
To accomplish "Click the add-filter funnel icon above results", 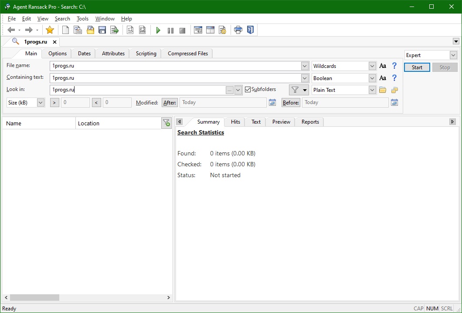I will coord(166,123).
